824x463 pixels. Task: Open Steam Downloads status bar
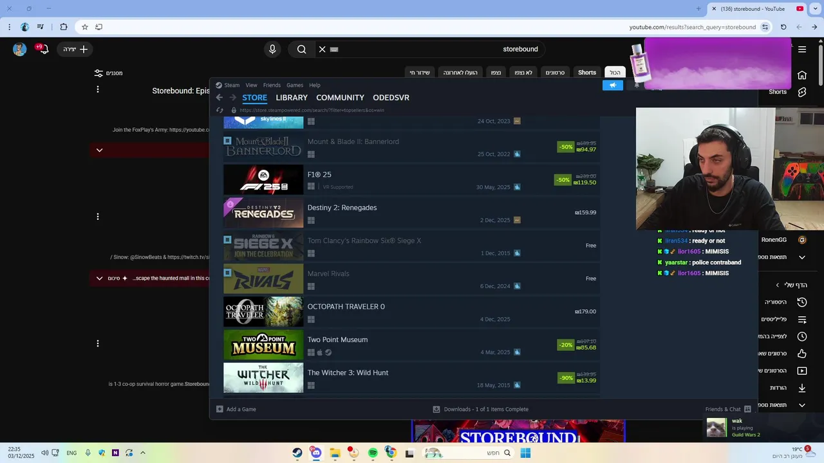click(480, 409)
